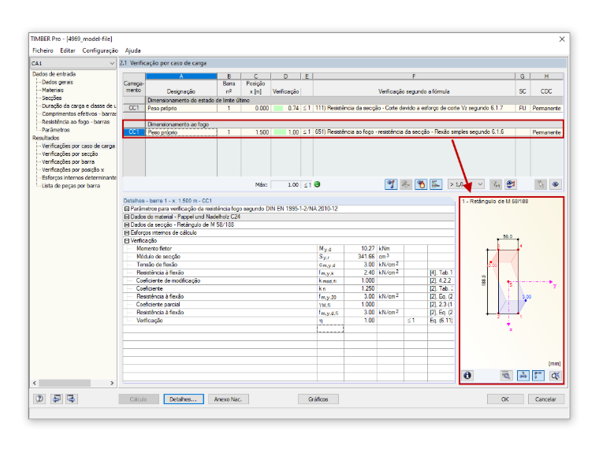Select the CC1 fire design row header

tap(134, 132)
